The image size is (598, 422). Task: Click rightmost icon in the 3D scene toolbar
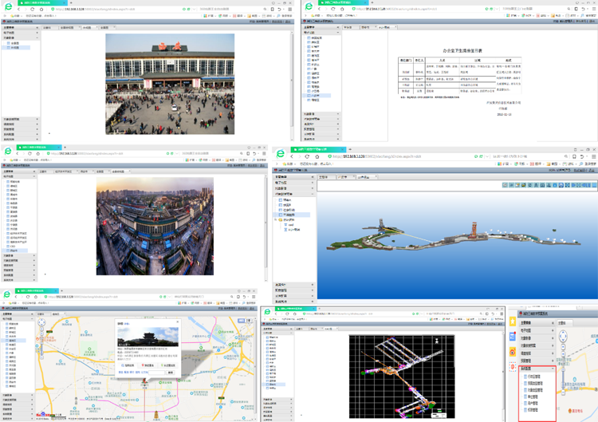pos(592,185)
